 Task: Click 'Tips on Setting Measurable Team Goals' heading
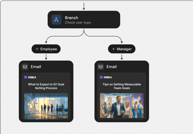tap(122, 86)
